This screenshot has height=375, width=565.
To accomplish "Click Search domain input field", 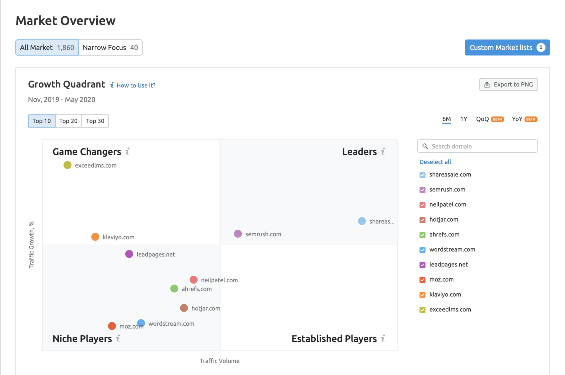I will point(477,146).
